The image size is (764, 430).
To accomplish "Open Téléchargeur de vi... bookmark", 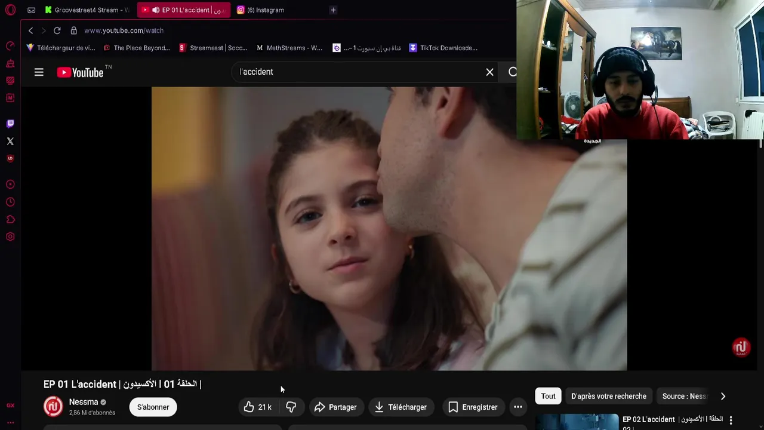I will click(60, 48).
